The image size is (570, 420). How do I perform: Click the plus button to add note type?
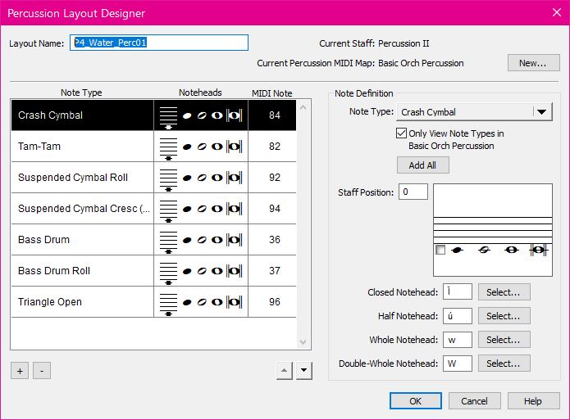pos(19,370)
